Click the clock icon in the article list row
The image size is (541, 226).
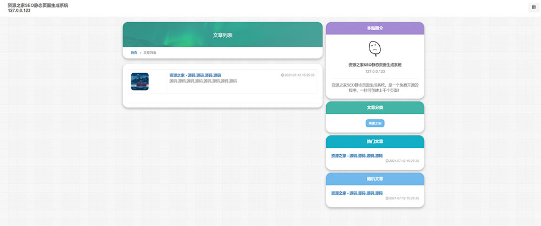pos(282,76)
